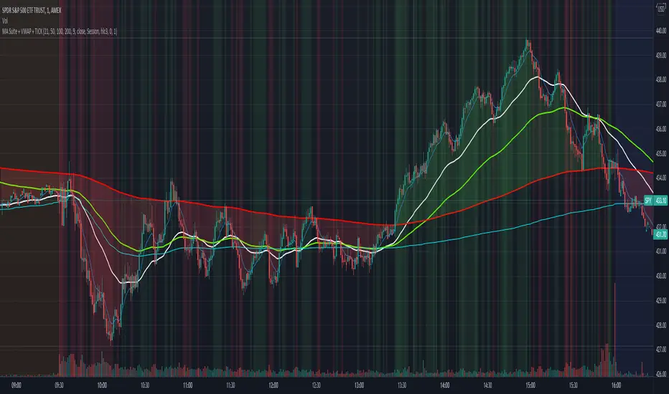Click the SPDR S&P 500 ETF TRUST symbol title
This screenshot has width=669, height=394.
[32, 10]
